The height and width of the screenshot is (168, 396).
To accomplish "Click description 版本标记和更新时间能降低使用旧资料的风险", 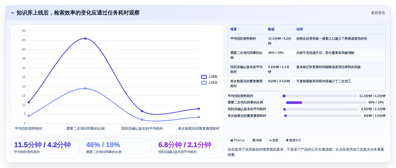I will [x=329, y=67].
